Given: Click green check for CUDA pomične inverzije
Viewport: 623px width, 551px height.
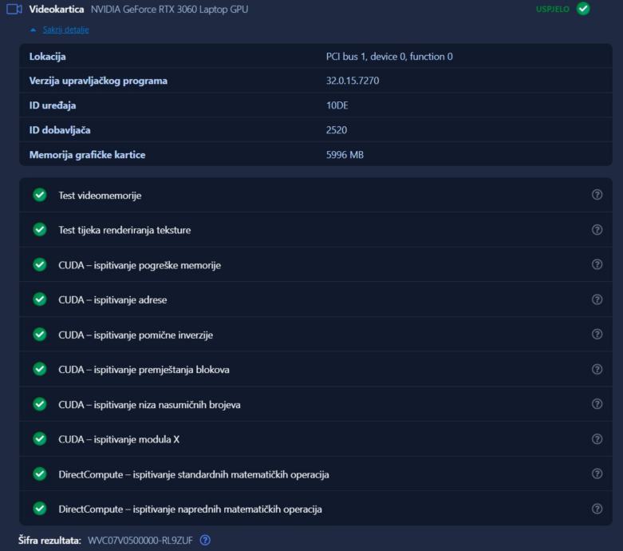Looking at the screenshot, I should 40,334.
